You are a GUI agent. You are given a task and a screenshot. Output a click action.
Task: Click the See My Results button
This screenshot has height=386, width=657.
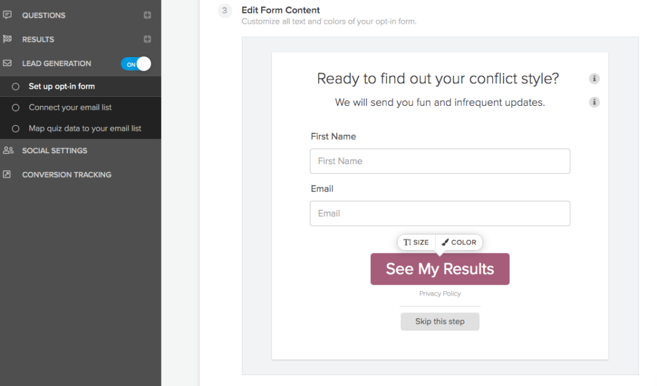click(439, 269)
